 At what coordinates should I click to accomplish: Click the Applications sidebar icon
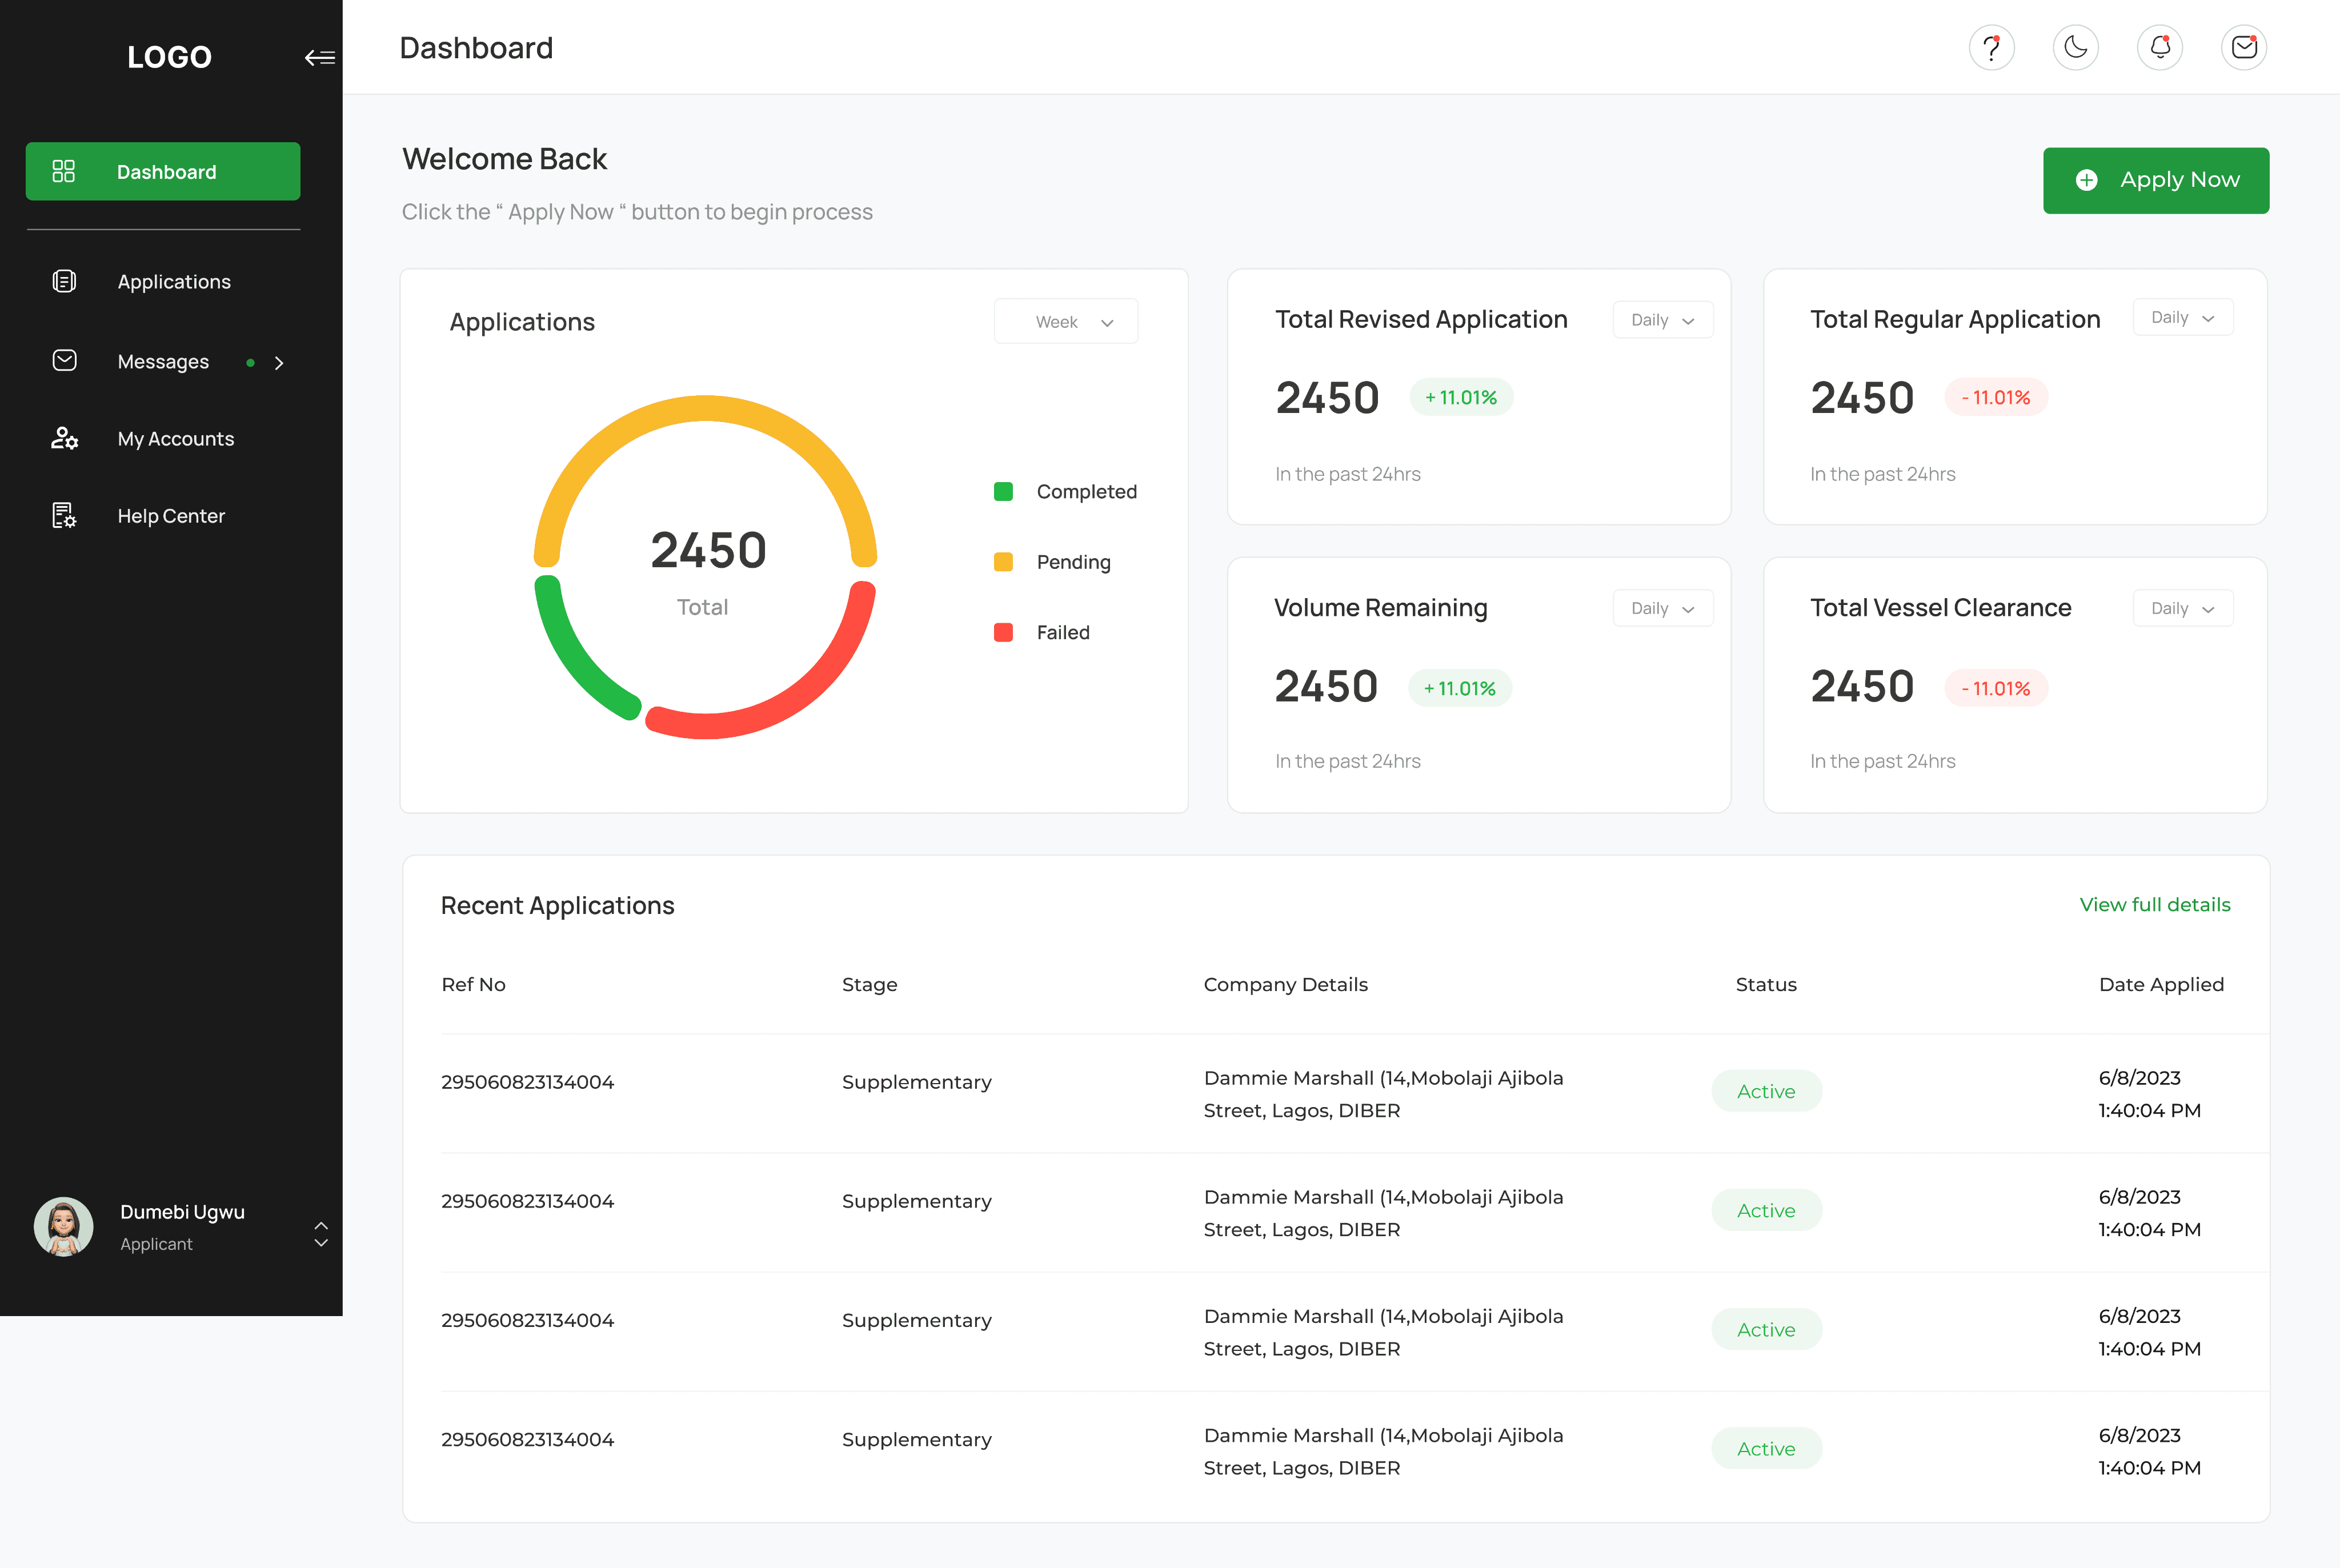point(64,281)
